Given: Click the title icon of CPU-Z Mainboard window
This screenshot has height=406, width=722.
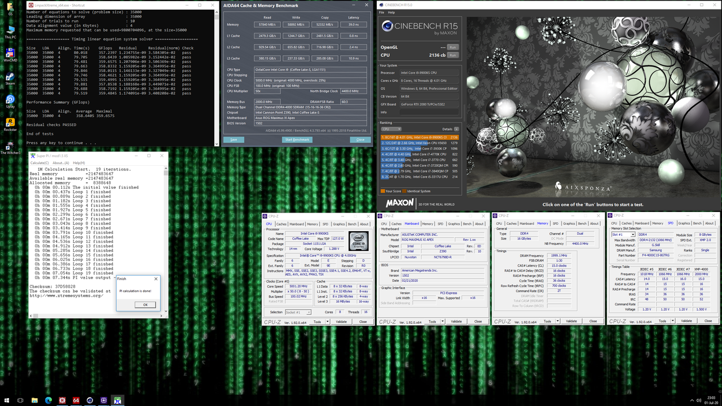Looking at the screenshot, I should pos(381,215).
